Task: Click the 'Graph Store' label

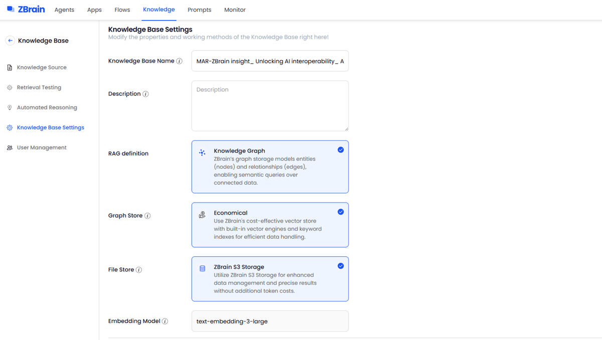Action: (x=125, y=216)
